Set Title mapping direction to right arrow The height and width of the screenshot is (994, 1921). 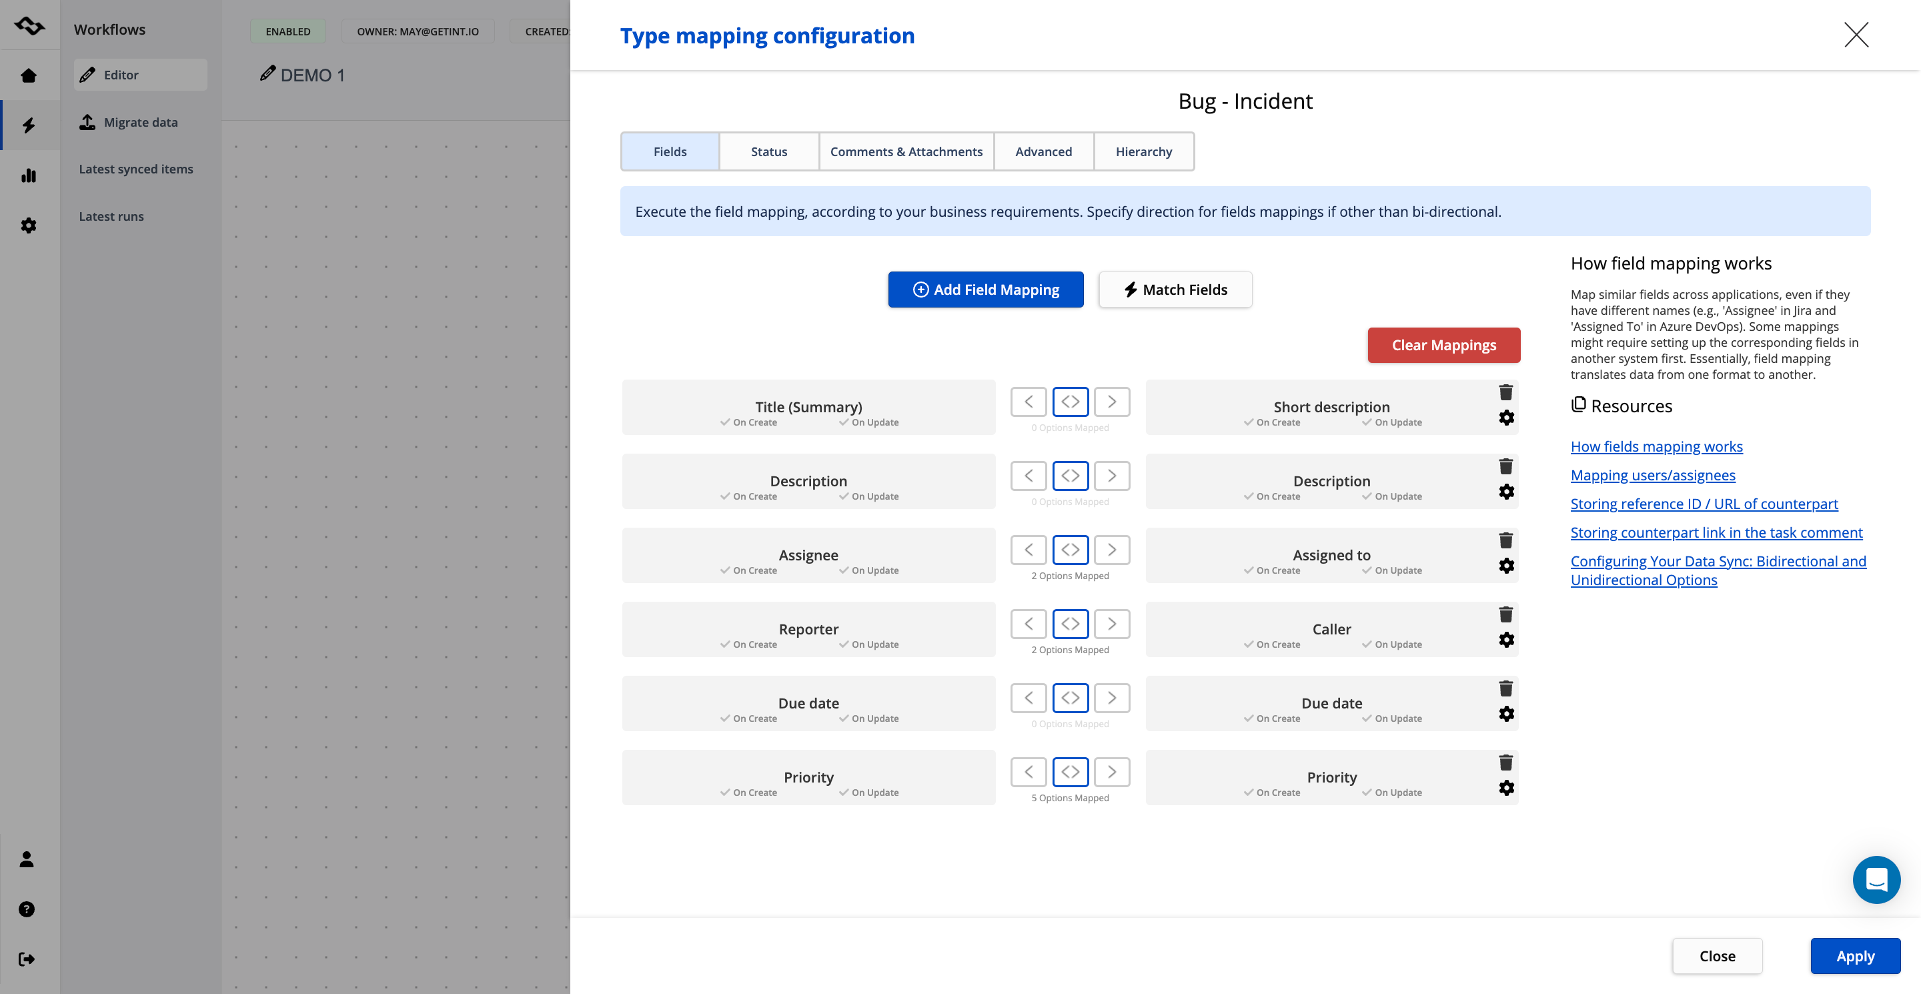(1111, 402)
